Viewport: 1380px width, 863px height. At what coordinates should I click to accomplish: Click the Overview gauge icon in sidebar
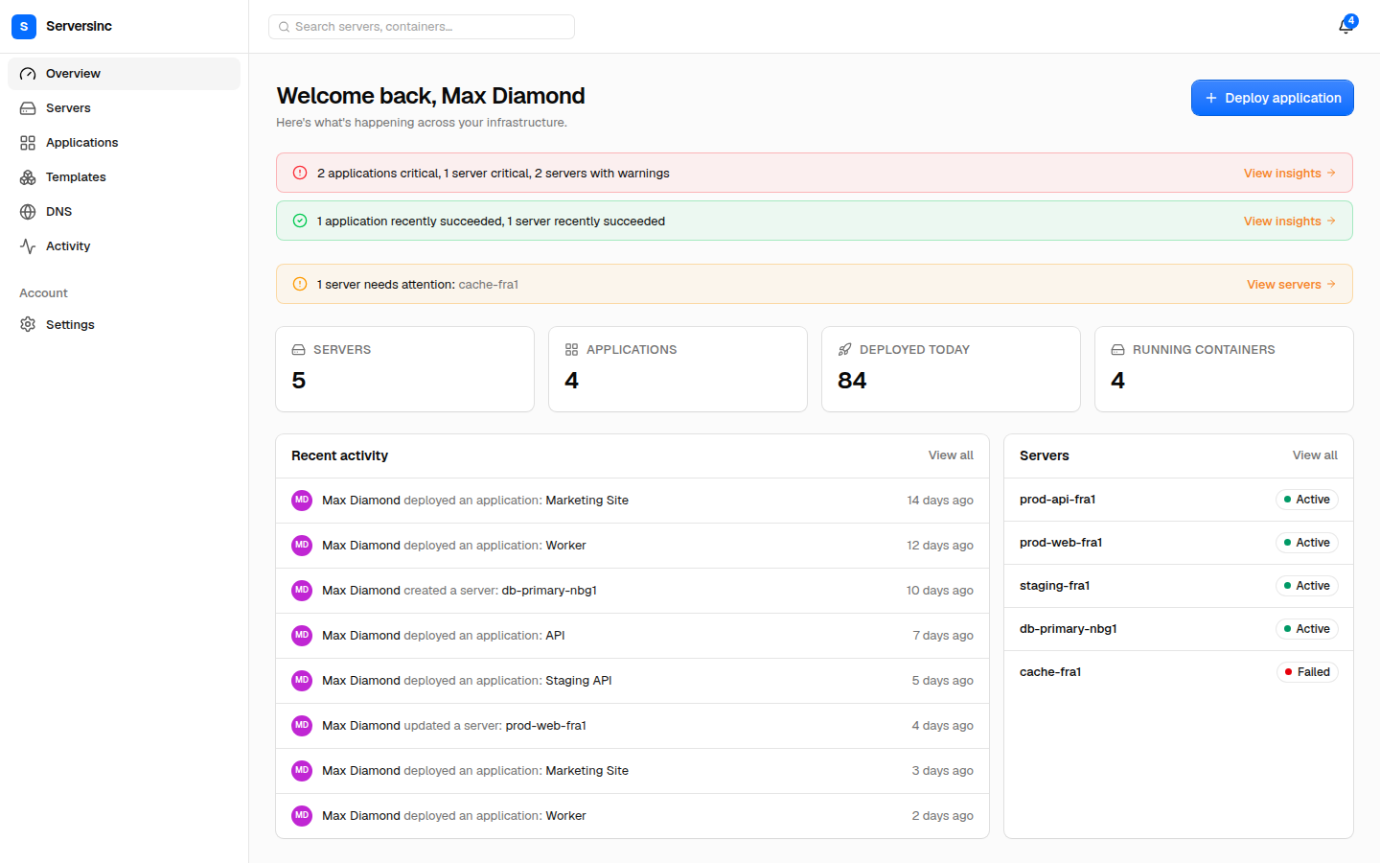[x=28, y=74]
